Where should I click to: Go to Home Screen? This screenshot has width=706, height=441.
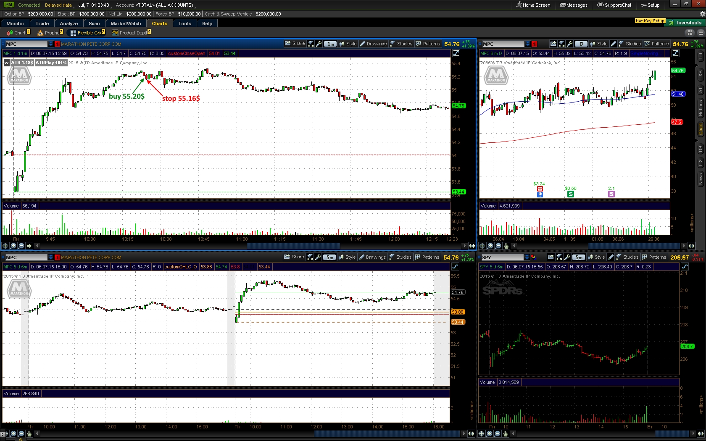pyautogui.click(x=533, y=5)
